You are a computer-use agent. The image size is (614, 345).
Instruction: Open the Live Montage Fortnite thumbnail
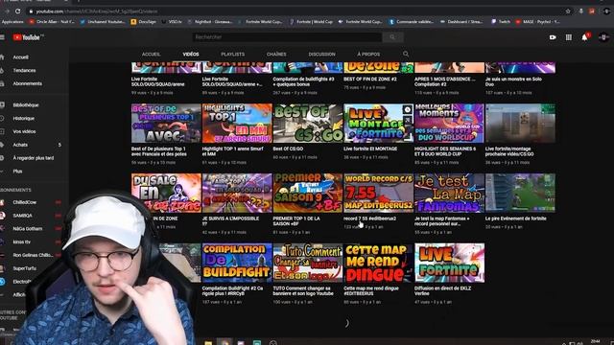[x=378, y=124]
